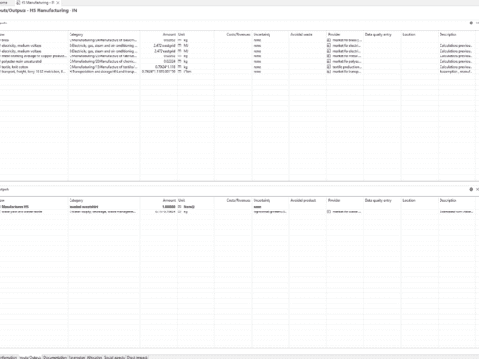Image resolution: width=479 pixels, height=359 pixels.
Task: Switch to the Documentation tab
Action: (x=55, y=357)
